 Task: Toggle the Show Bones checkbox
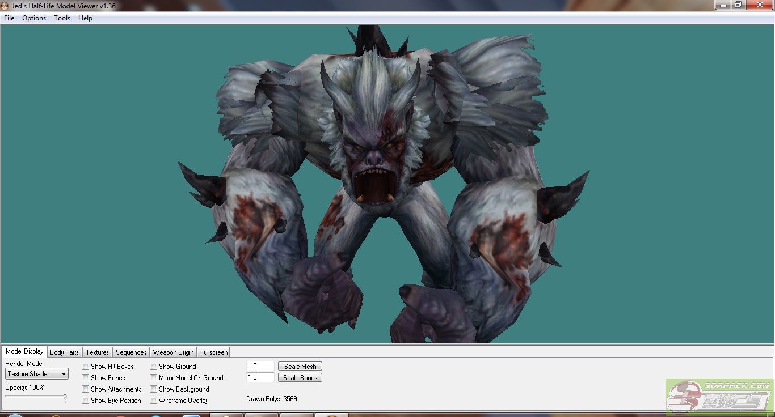coord(86,378)
